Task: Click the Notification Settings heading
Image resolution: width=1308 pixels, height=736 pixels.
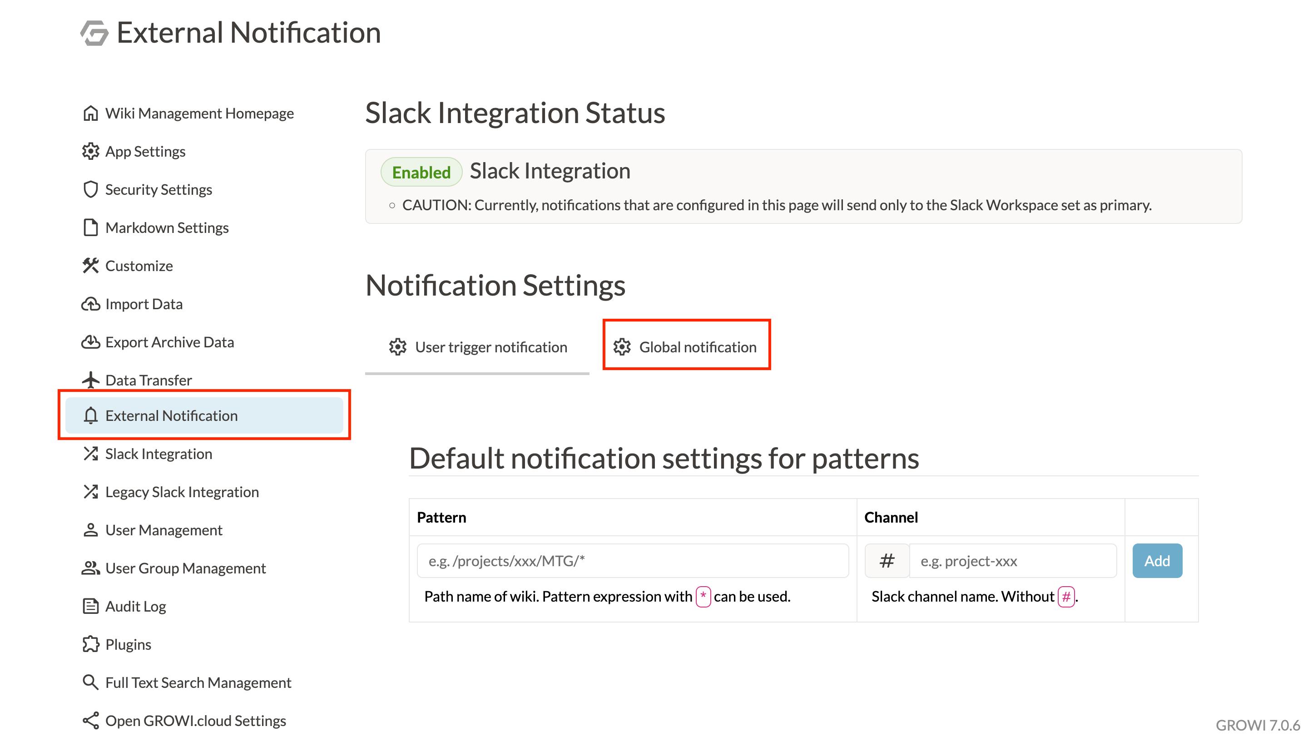Action: coord(495,285)
